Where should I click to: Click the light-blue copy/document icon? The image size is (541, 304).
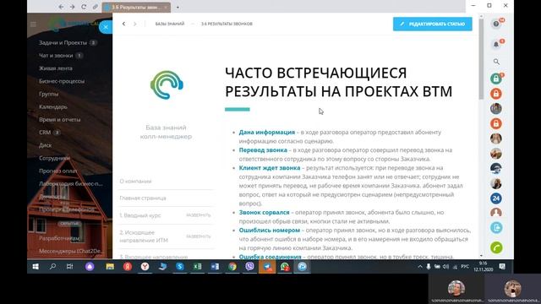[496, 228]
